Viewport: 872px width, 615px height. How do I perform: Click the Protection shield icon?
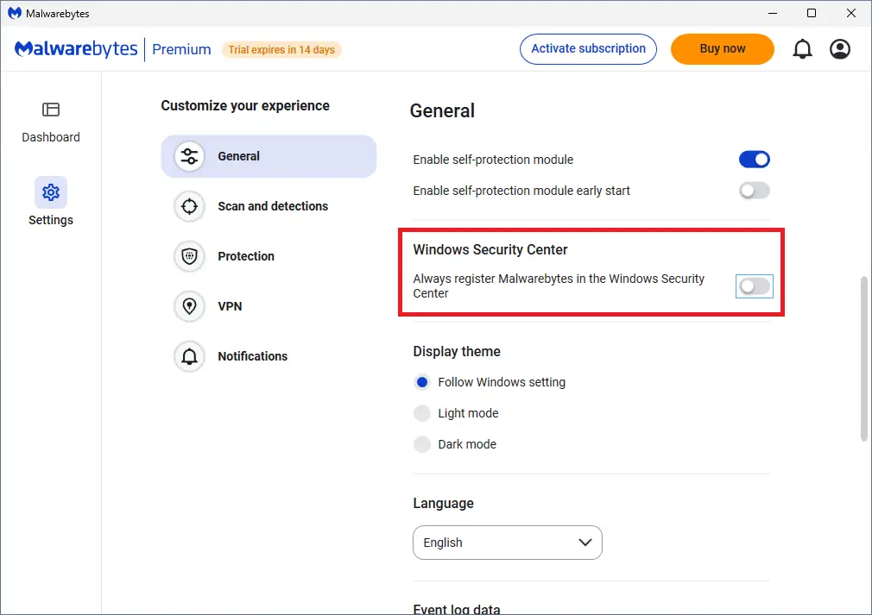(x=190, y=256)
